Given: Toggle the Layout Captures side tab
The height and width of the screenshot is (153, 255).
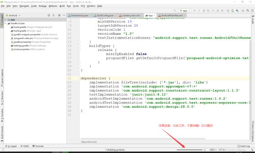Looking at the screenshot, I should tap(2, 78).
